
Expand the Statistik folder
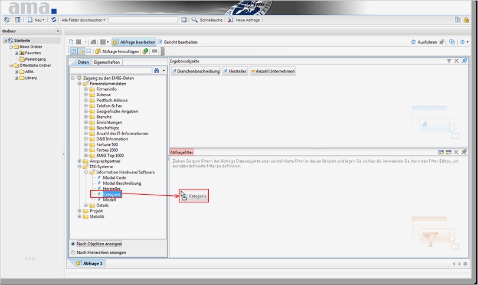(79, 217)
